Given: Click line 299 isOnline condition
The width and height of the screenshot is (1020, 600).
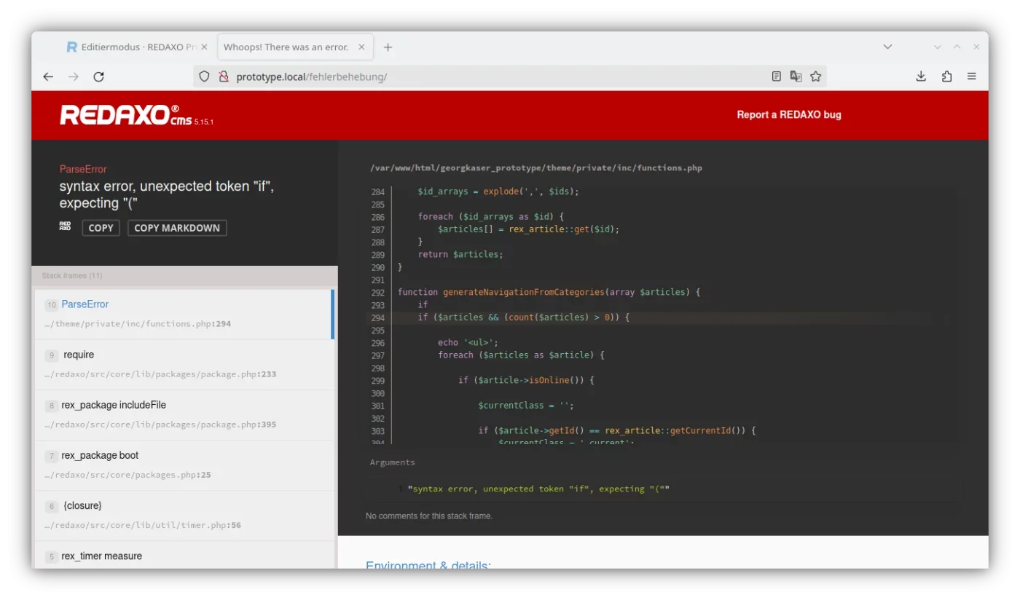Looking at the screenshot, I should click(526, 380).
